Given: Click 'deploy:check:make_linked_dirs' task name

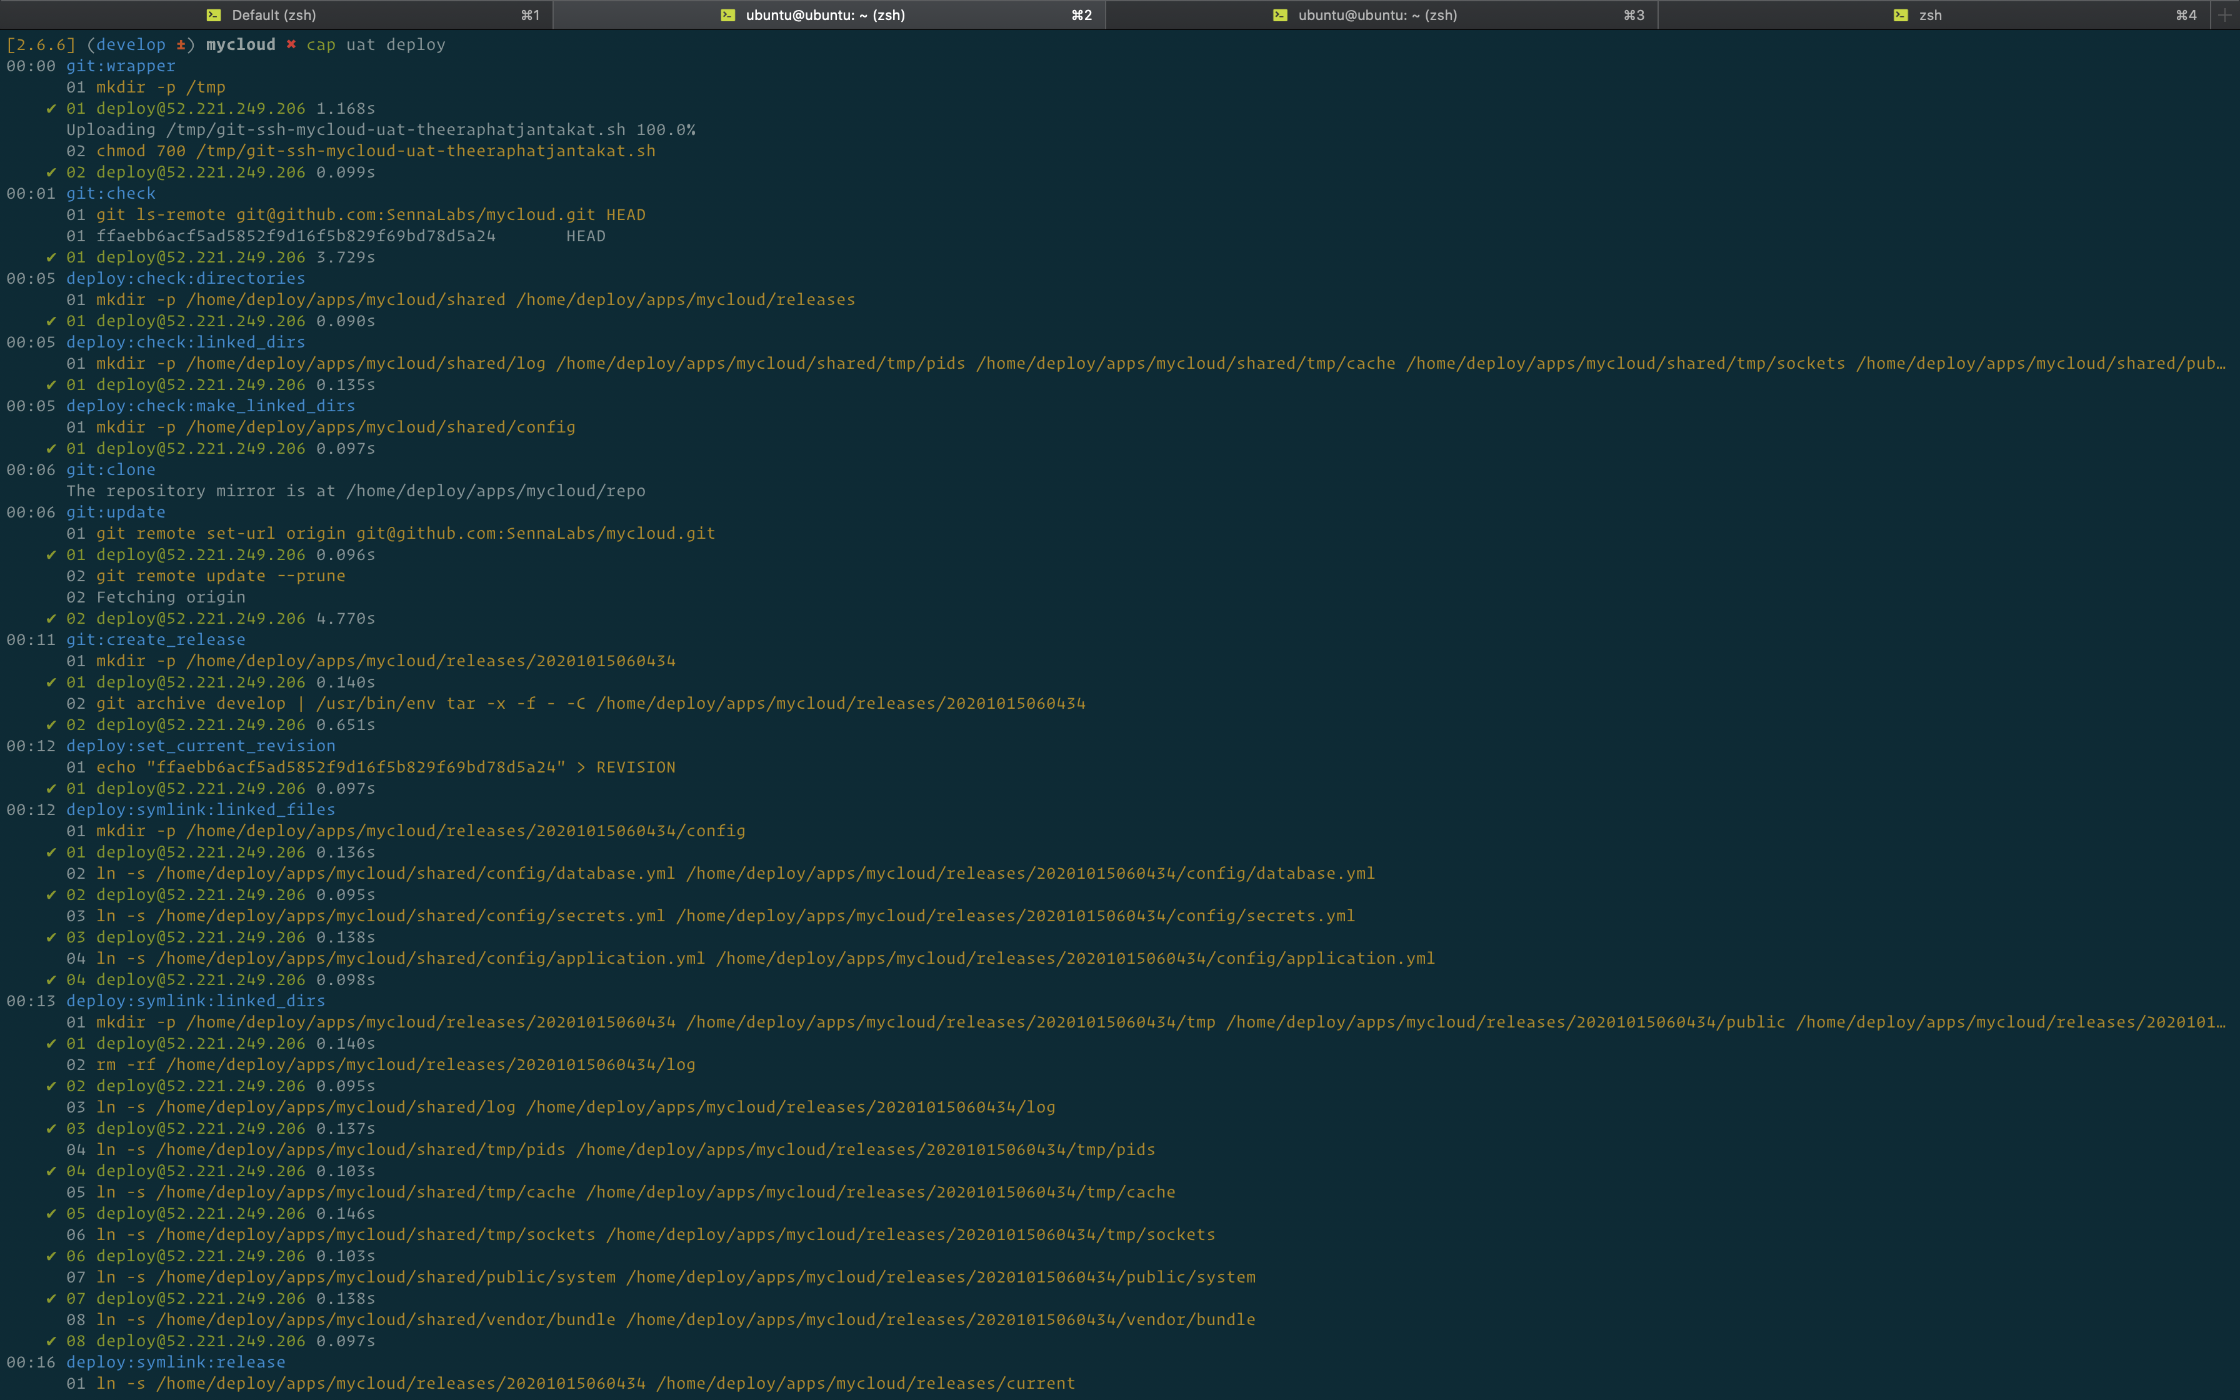Looking at the screenshot, I should pos(210,406).
